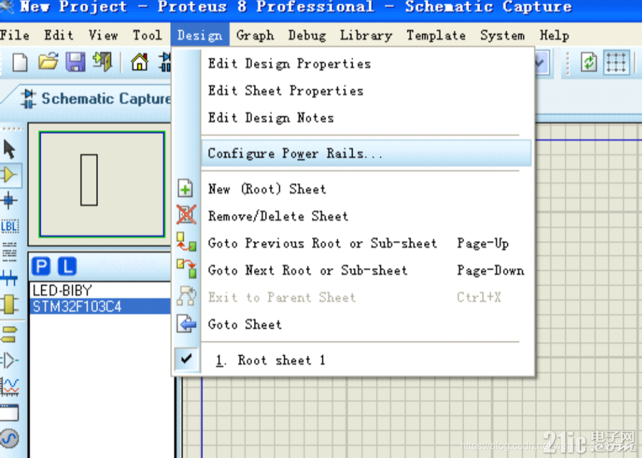642x458 pixels.
Task: Click the overview preview thumbnail
Action: tap(102, 184)
